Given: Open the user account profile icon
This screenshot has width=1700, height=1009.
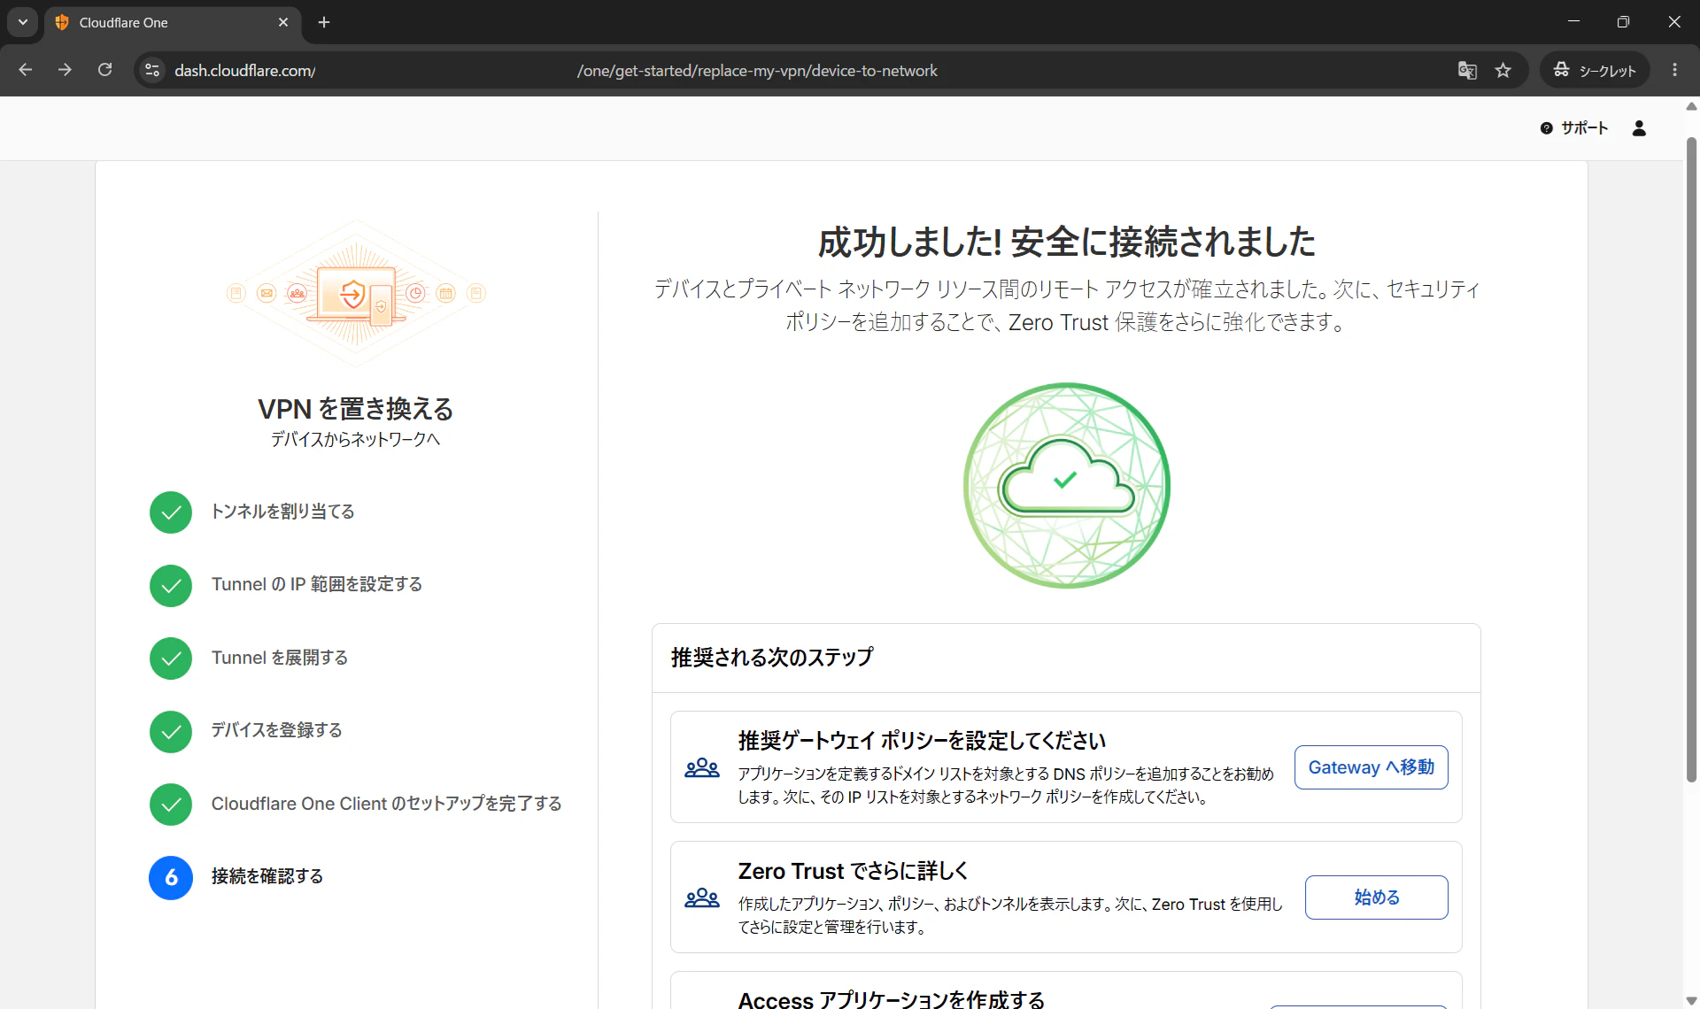Looking at the screenshot, I should pos(1639,128).
